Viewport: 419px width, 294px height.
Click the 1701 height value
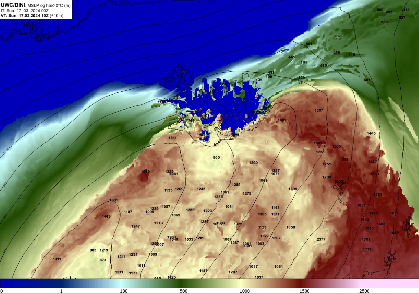point(366,239)
